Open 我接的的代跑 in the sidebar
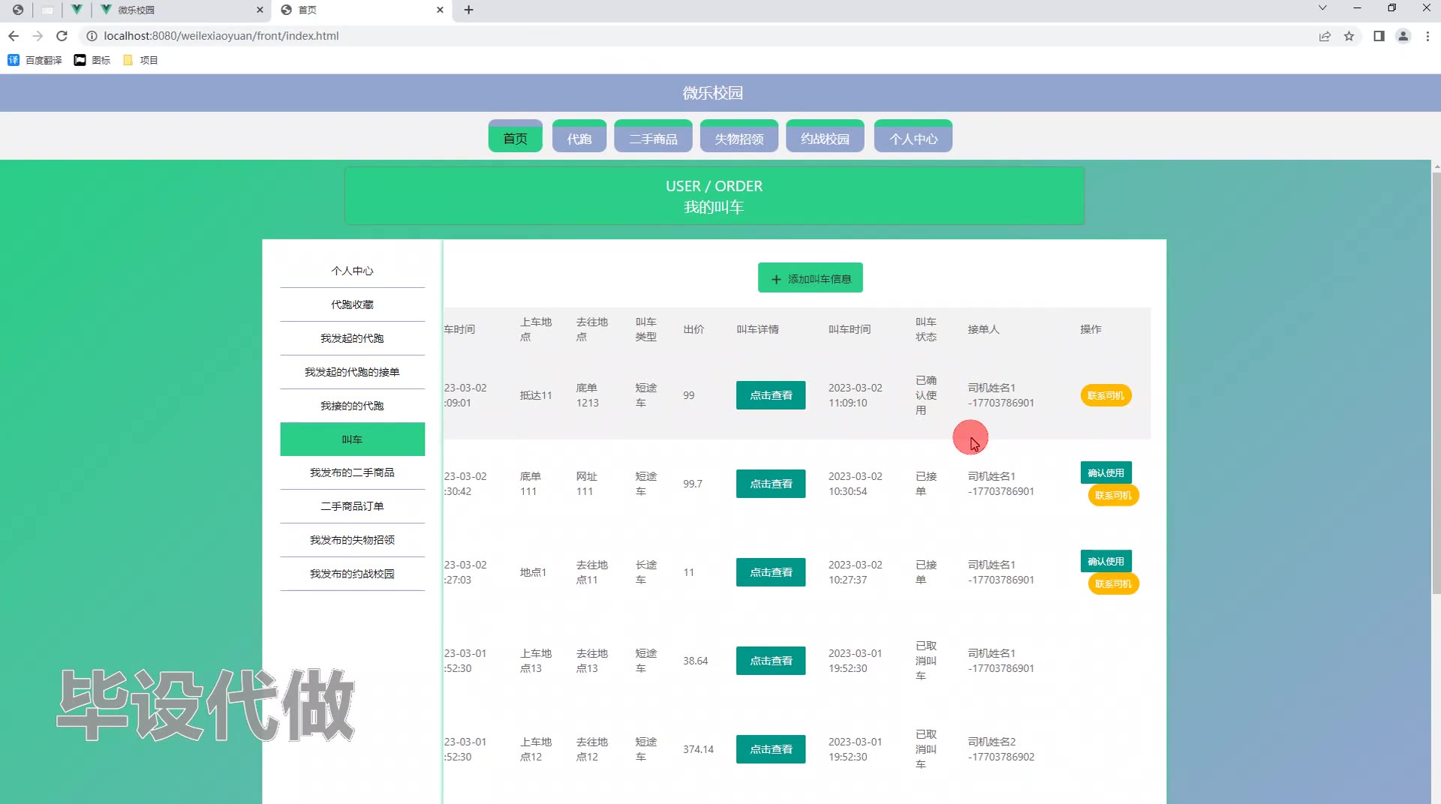1441x804 pixels. click(352, 406)
